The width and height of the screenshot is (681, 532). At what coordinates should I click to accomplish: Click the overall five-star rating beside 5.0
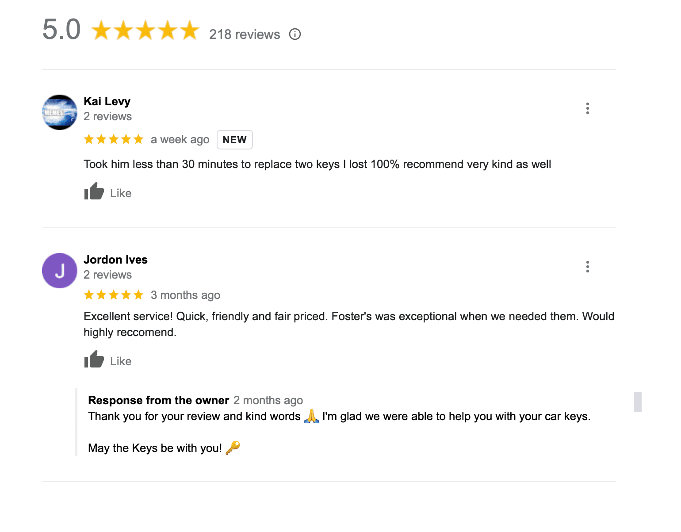(145, 31)
